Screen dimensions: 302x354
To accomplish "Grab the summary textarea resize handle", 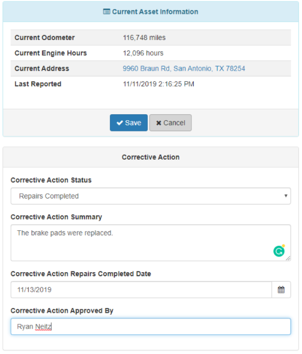I will [x=288, y=258].
